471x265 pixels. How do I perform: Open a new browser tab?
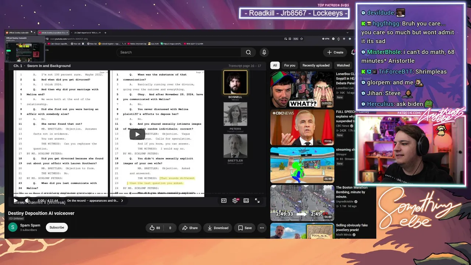click(105, 33)
